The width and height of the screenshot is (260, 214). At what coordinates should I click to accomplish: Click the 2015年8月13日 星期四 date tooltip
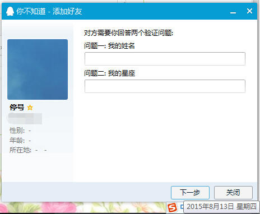[221, 207]
